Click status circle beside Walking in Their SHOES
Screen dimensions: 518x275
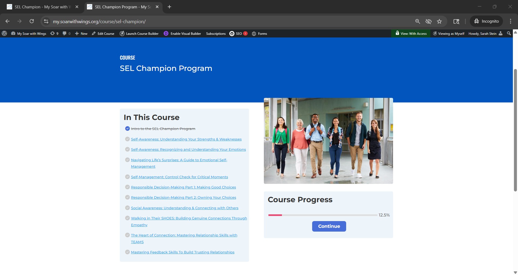point(127,218)
